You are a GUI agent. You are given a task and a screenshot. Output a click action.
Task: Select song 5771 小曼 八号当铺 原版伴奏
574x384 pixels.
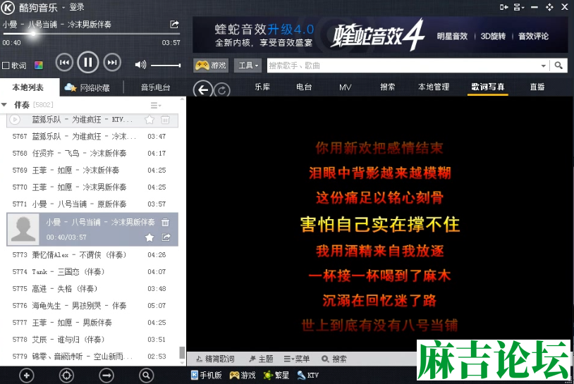[x=92, y=204]
